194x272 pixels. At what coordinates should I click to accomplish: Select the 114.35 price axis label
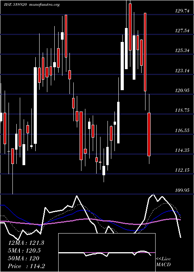tap(182, 150)
